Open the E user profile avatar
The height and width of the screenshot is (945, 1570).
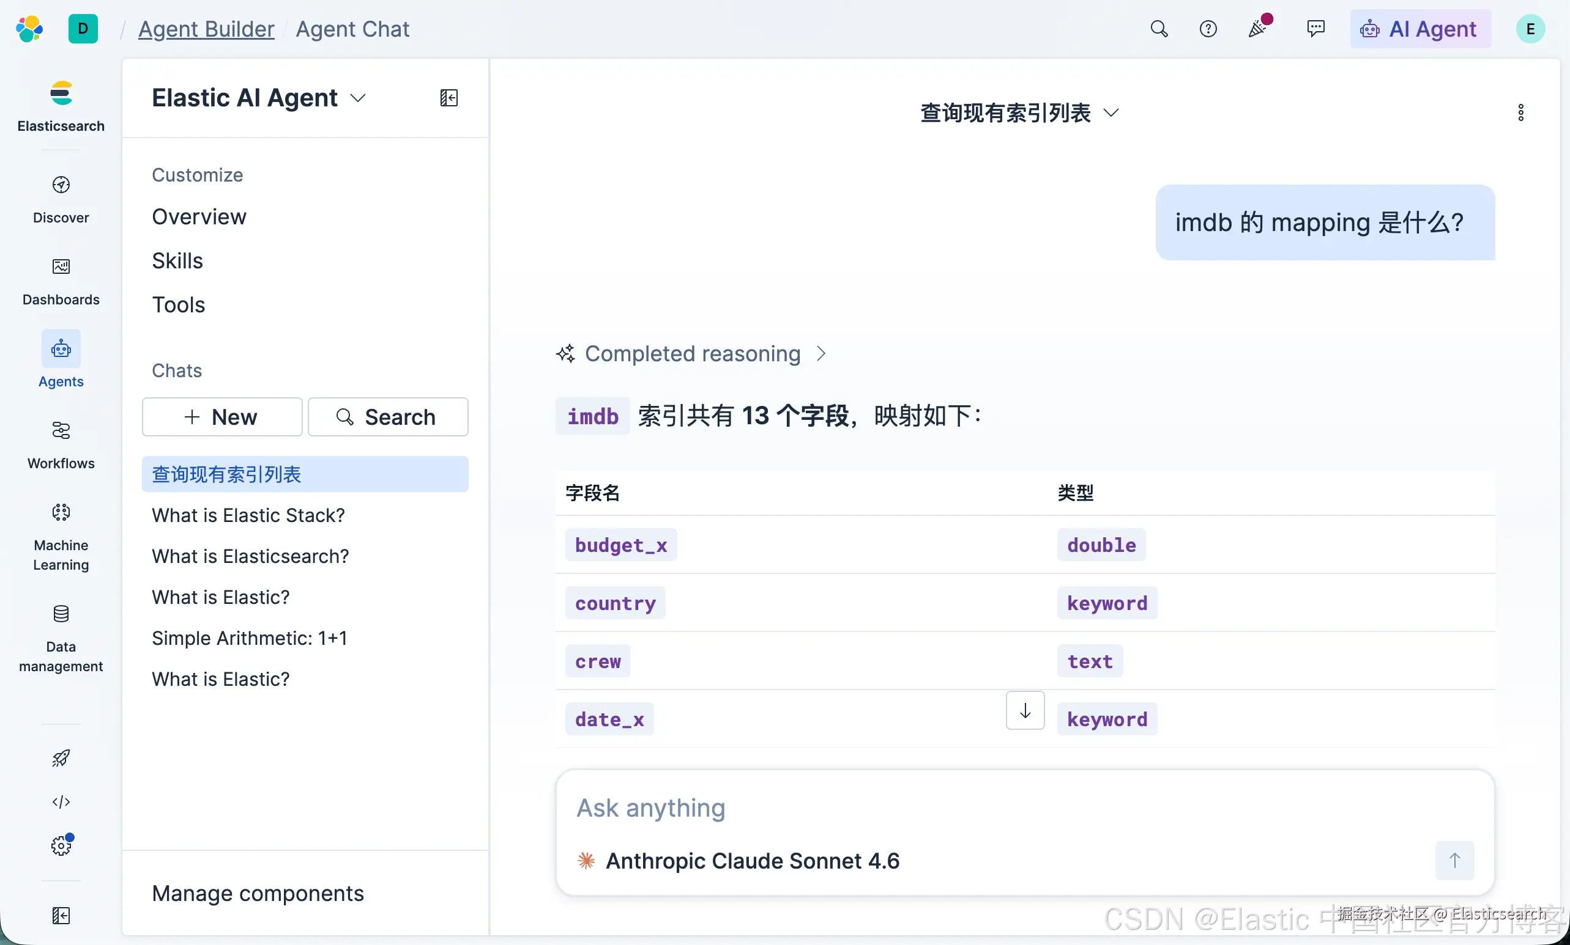click(1530, 29)
